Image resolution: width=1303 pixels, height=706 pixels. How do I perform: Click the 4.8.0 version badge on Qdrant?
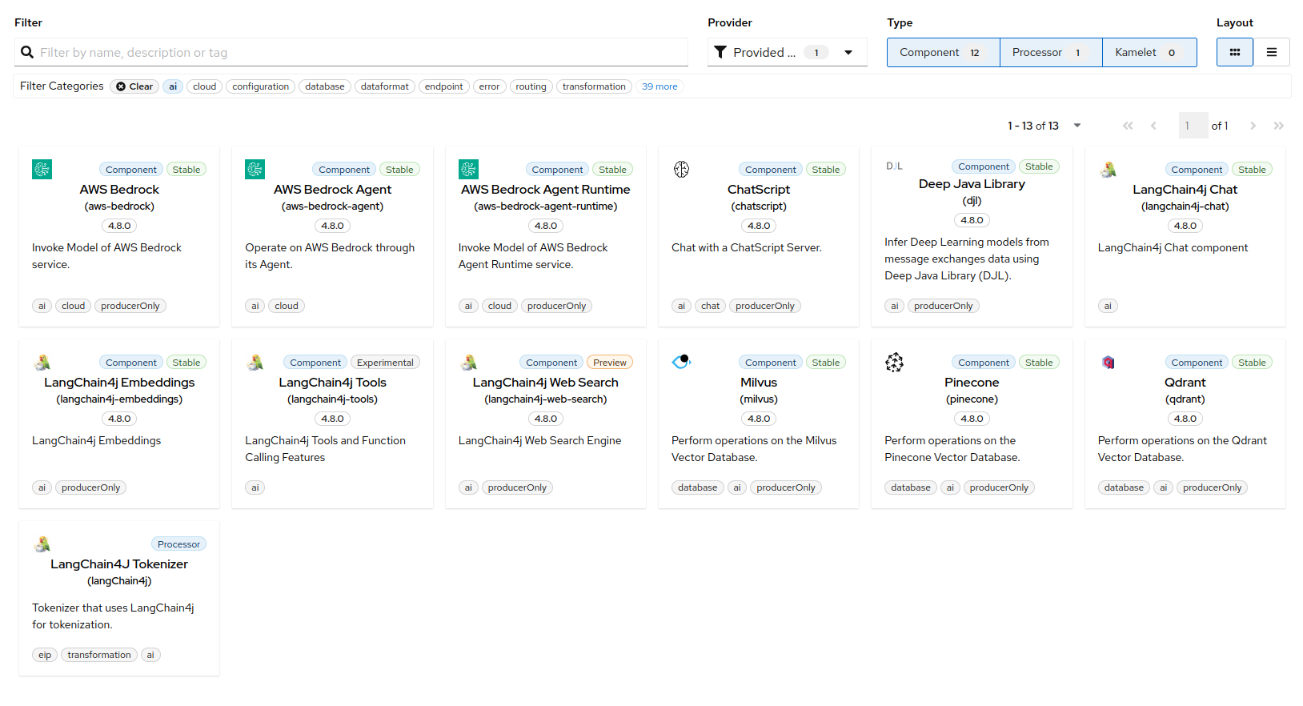point(1185,419)
